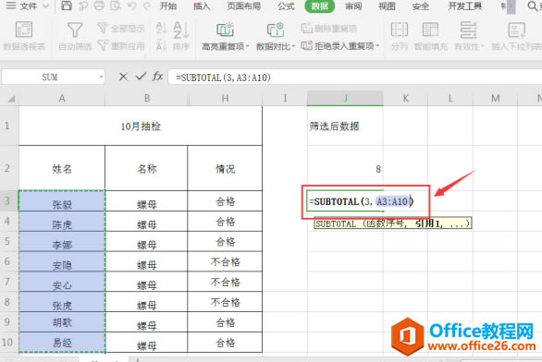
Task: Open 拒绝录入重复项 dropdown
Action: pos(340,45)
